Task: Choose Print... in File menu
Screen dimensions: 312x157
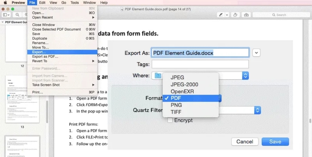Action: click(62, 92)
